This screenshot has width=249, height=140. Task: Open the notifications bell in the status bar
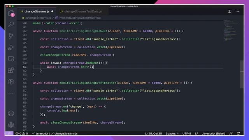click(238, 133)
